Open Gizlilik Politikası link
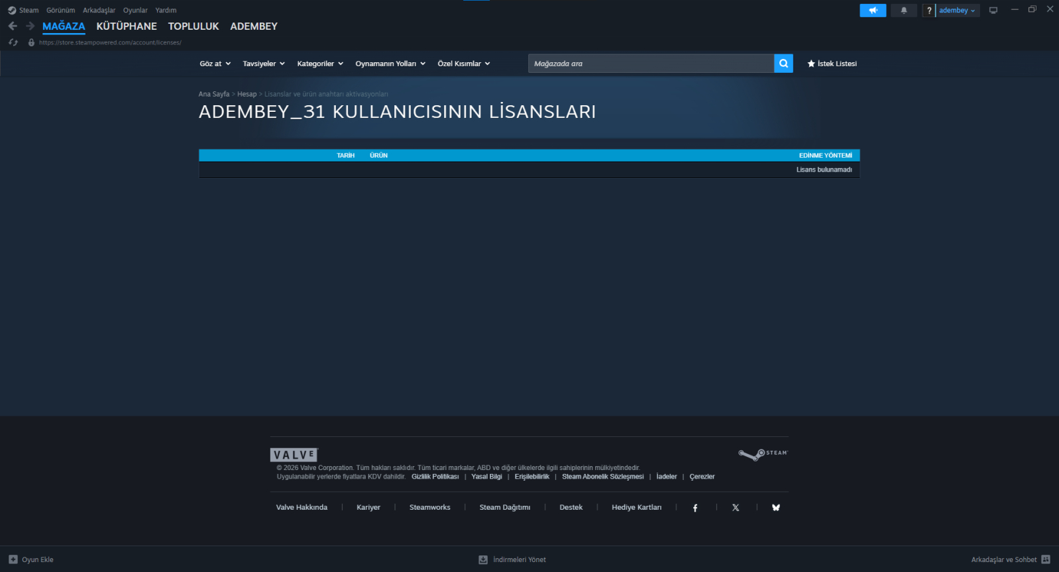Image resolution: width=1059 pixels, height=572 pixels. (435, 477)
